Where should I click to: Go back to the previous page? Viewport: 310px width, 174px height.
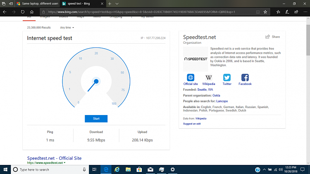tap(5, 12)
